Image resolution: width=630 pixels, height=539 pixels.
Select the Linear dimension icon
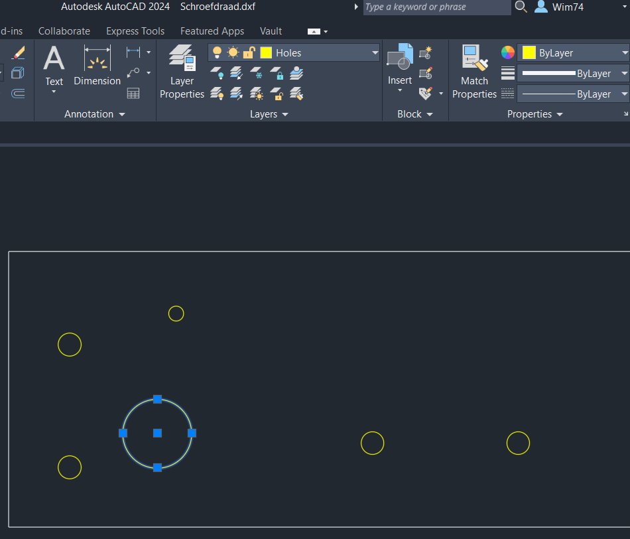click(133, 52)
